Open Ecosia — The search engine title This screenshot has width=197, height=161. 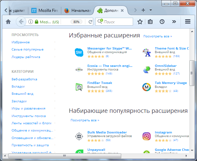(x=110, y=66)
